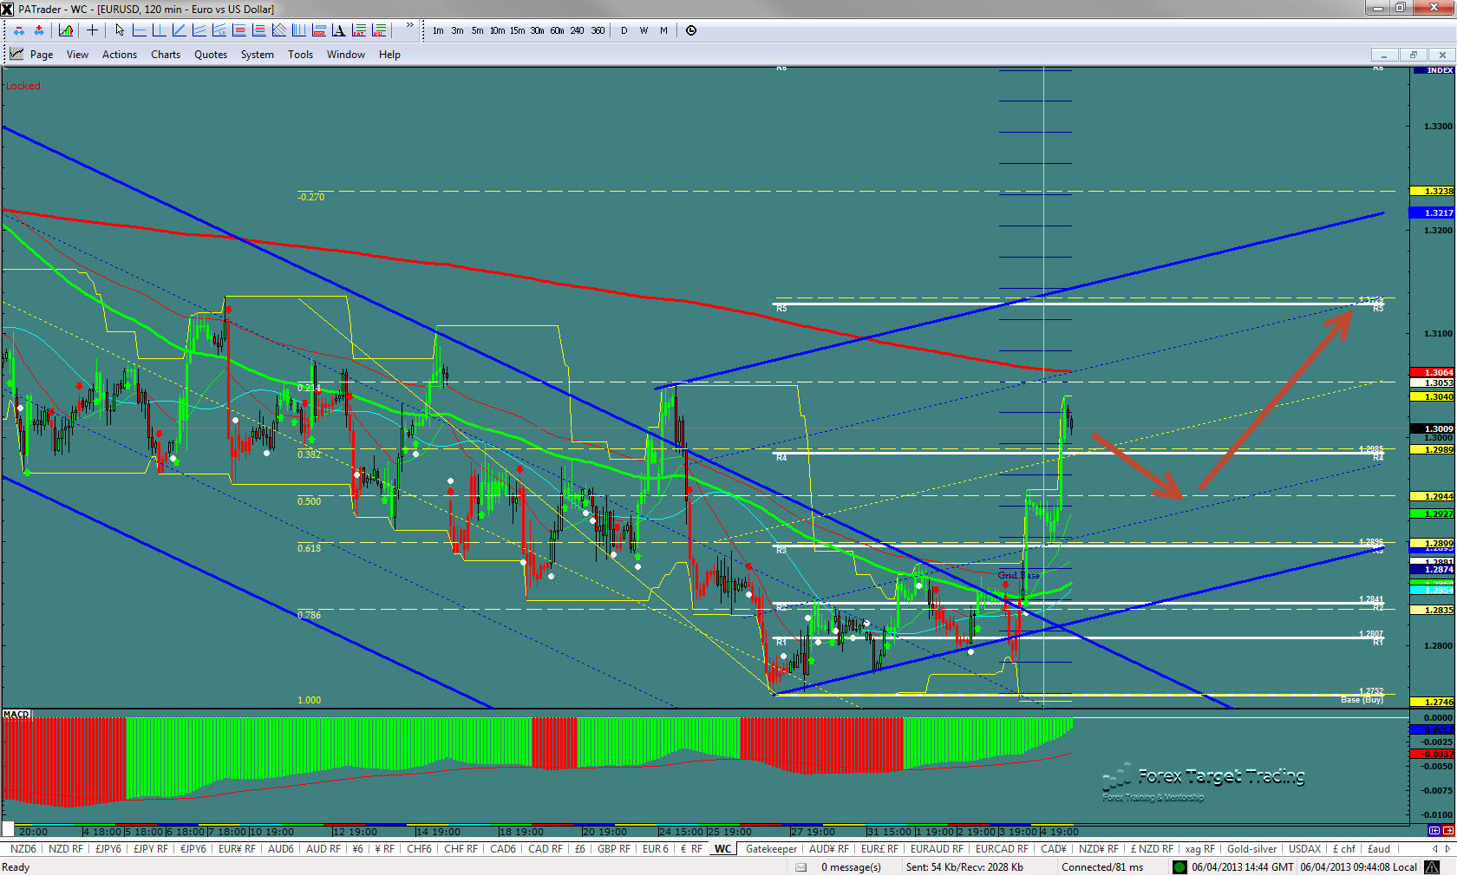The width and height of the screenshot is (1457, 876).
Task: Switch to 1m timeframe
Action: [438, 30]
